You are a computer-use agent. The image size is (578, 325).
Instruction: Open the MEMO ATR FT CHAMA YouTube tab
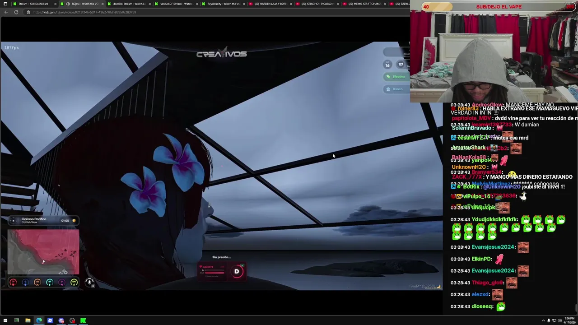click(x=364, y=4)
